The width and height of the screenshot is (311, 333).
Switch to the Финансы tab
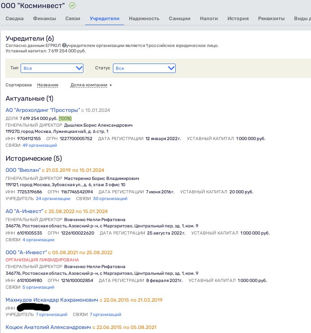tap(44, 18)
